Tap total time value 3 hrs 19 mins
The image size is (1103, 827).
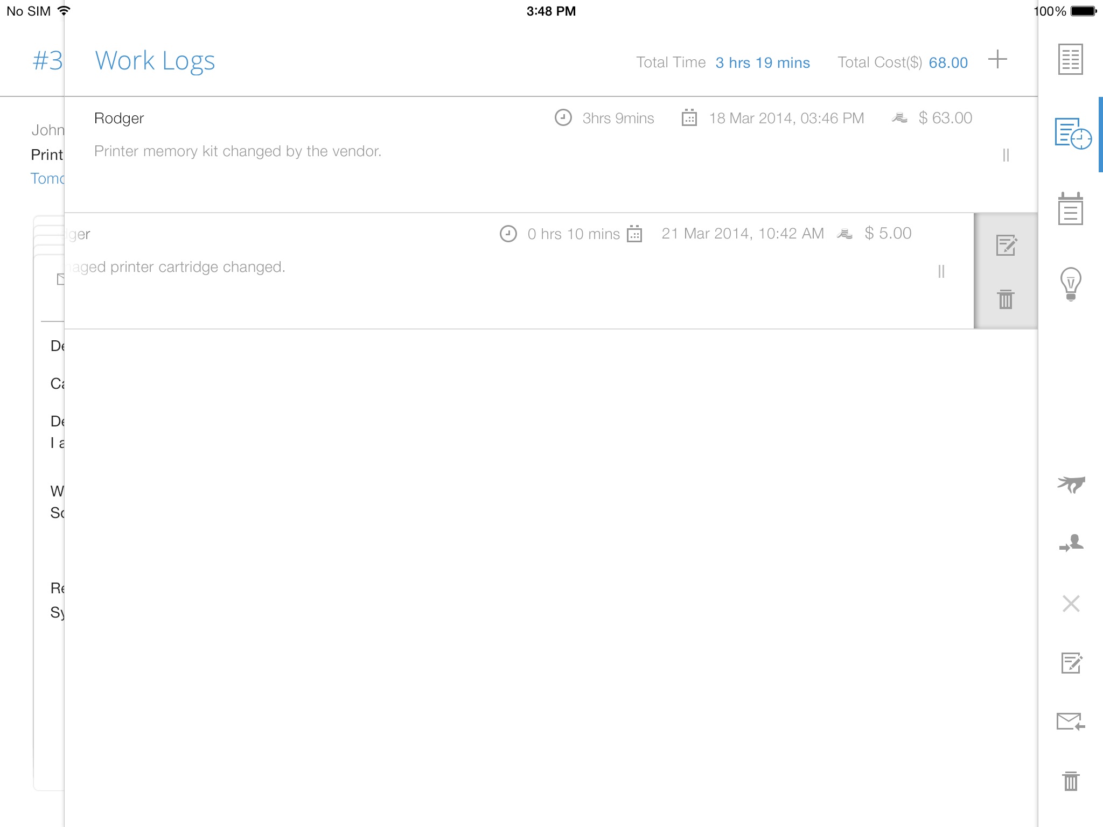[763, 62]
